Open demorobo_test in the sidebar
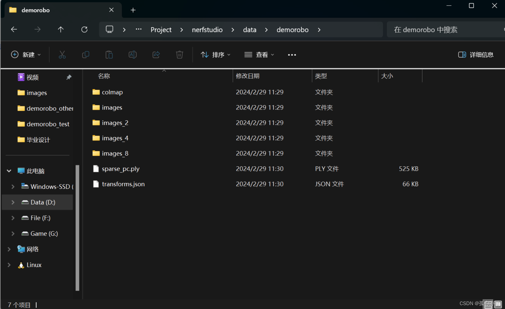Viewport: 505px width, 309px height. pyautogui.click(x=48, y=124)
